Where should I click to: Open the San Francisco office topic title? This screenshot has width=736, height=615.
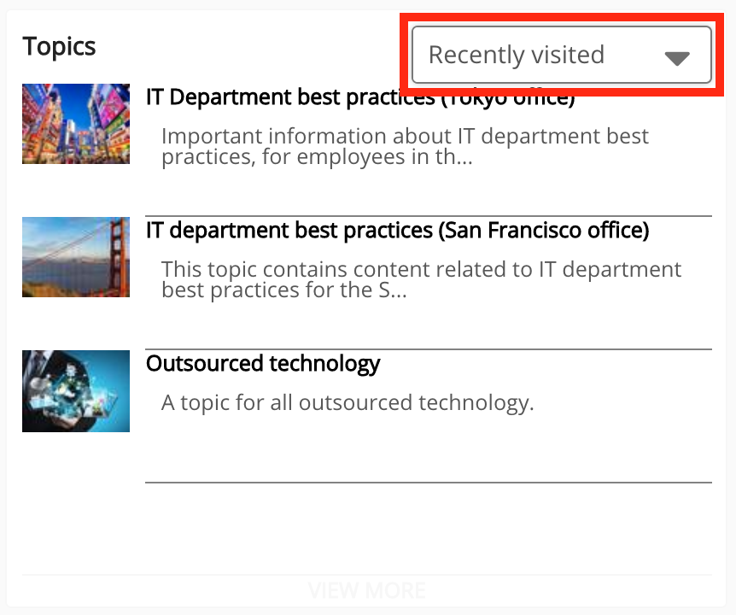[x=397, y=231]
